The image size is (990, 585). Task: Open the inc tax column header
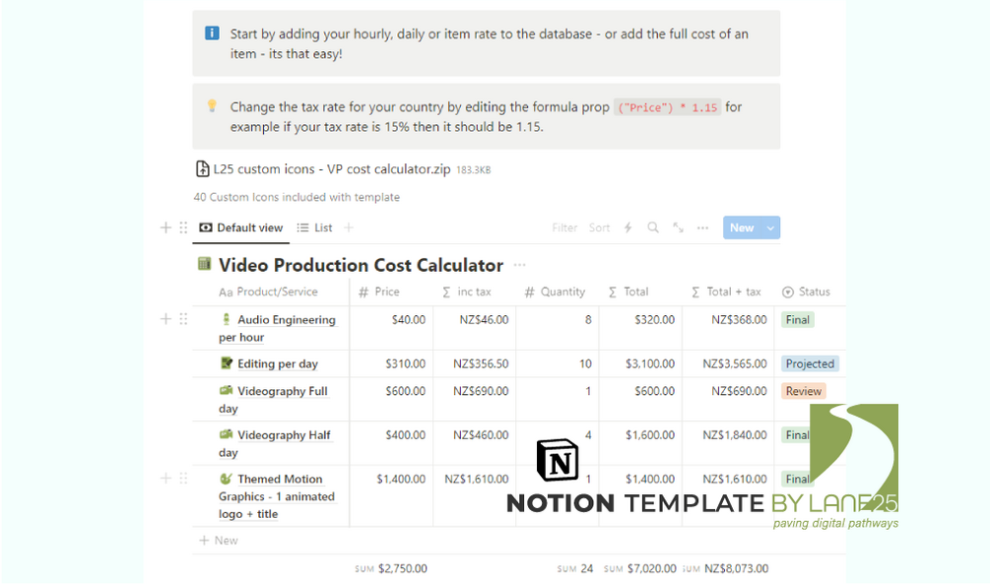[x=467, y=292]
